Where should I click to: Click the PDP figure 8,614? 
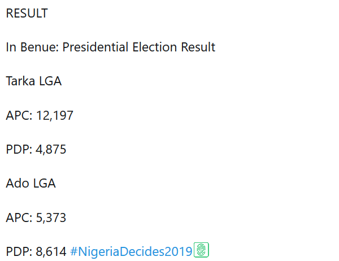tap(51, 251)
